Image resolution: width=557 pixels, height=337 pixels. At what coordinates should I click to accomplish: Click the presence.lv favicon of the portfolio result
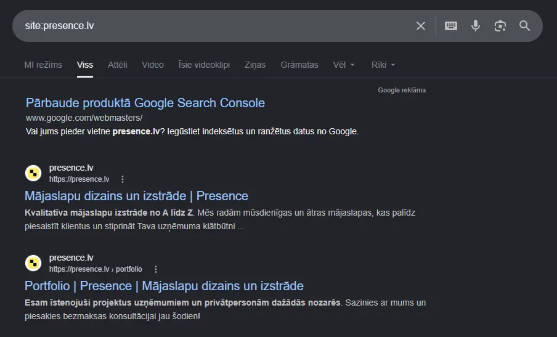point(33,263)
